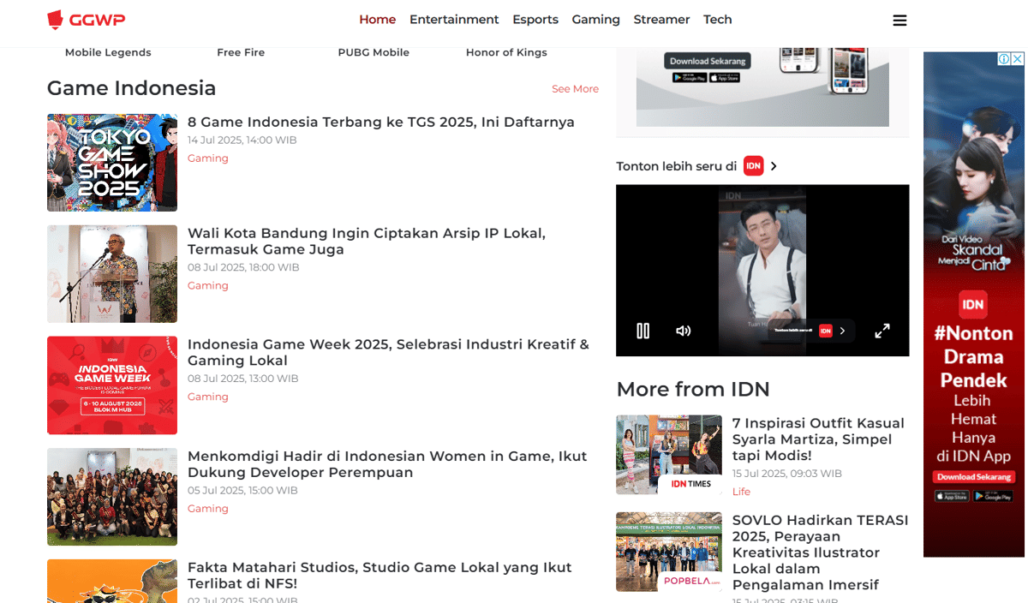The width and height of the screenshot is (1028, 603).
Task: Click the red Indonesia Game Week thumbnail
Action: click(x=112, y=385)
